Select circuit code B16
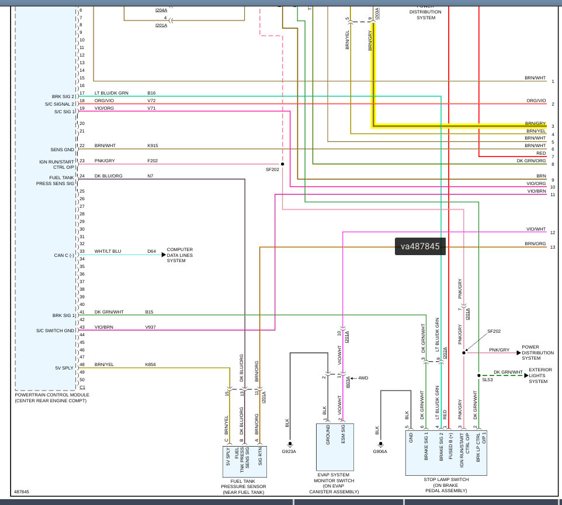 (151, 93)
